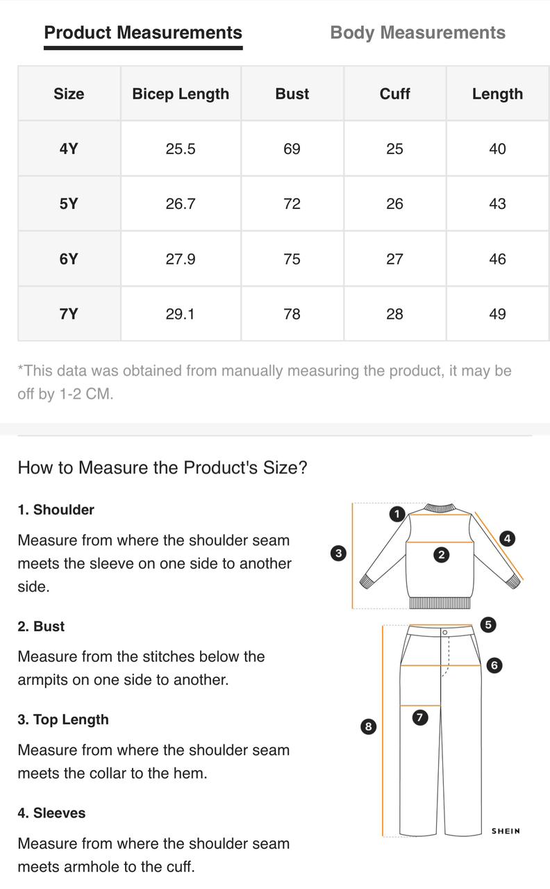The width and height of the screenshot is (550, 889).
Task: Switch to the Body Measurements tab
Action: 417,33
